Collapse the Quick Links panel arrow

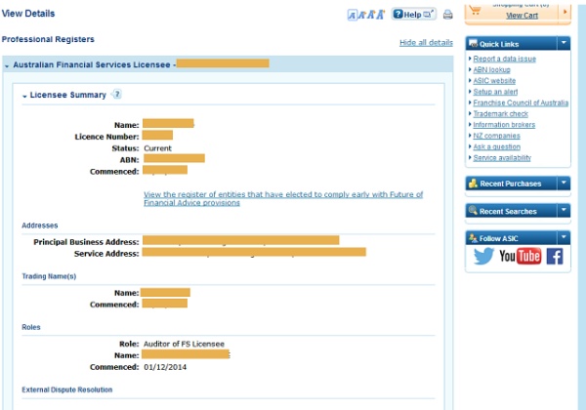tap(564, 43)
